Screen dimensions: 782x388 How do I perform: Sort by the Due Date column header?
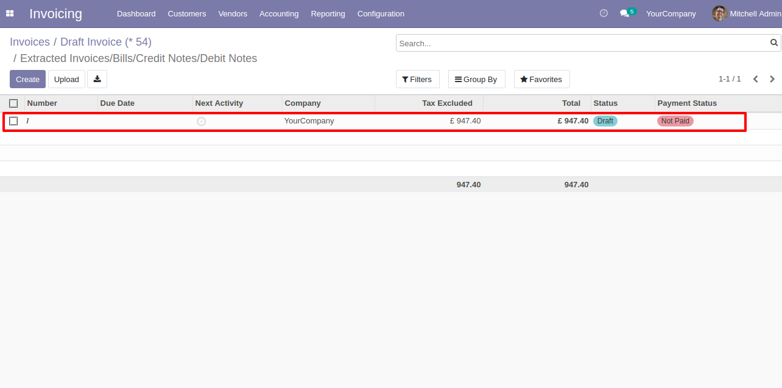click(145, 103)
